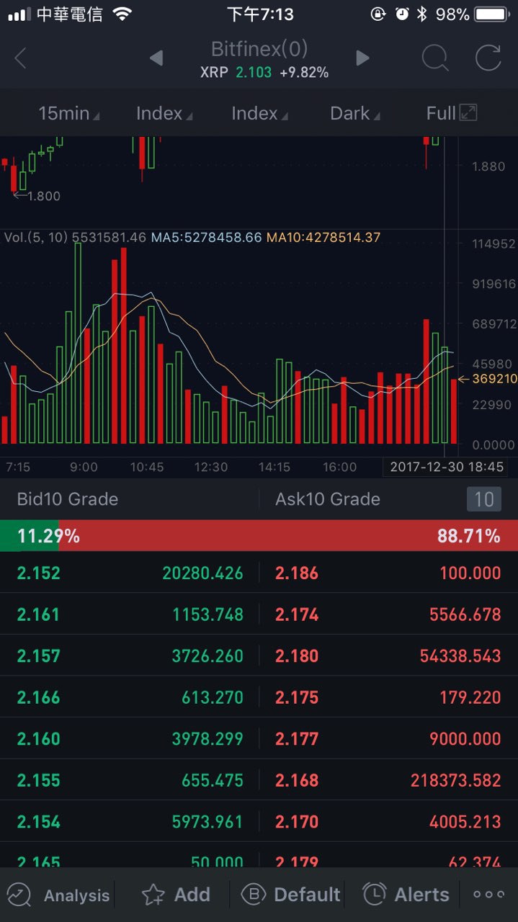Tap Add star to favorites
Image resolution: width=518 pixels, height=922 pixels.
coord(176,895)
